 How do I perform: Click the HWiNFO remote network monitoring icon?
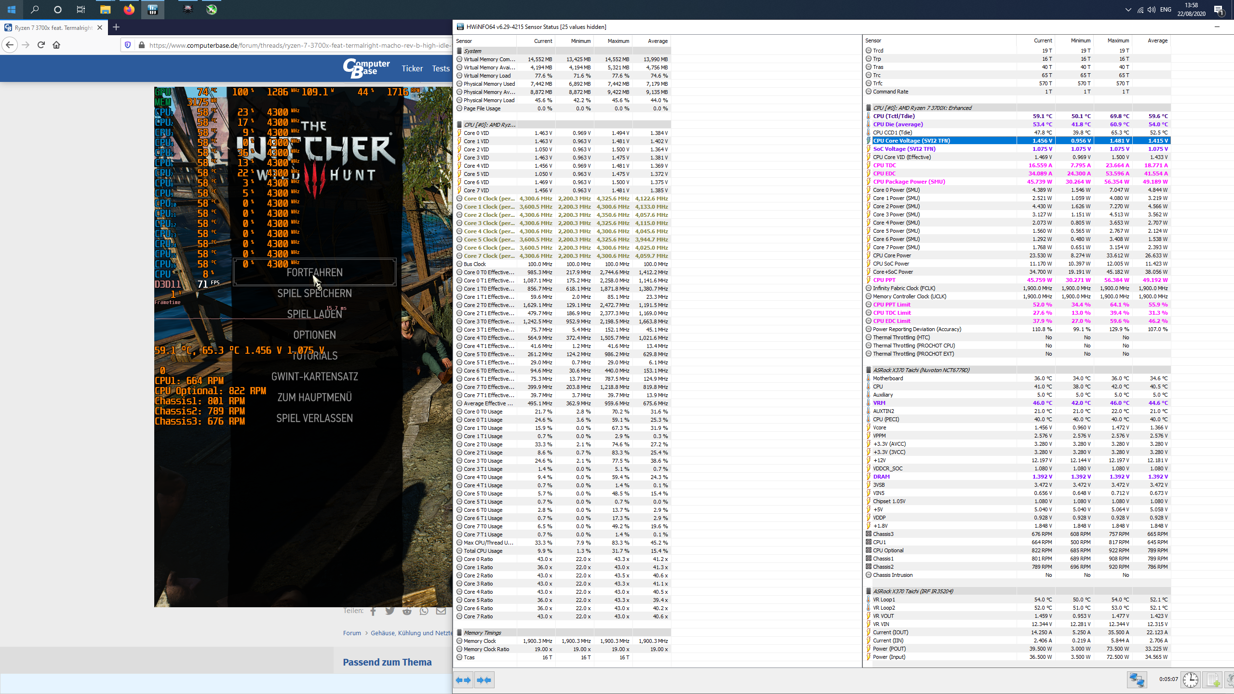pyautogui.click(x=1137, y=680)
